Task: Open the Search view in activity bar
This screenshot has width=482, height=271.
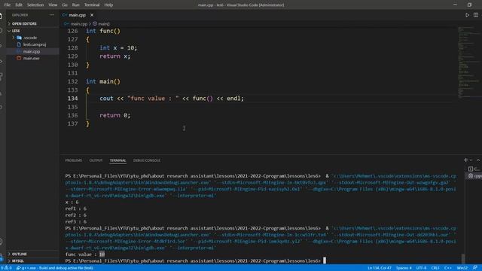Action: [2, 31]
